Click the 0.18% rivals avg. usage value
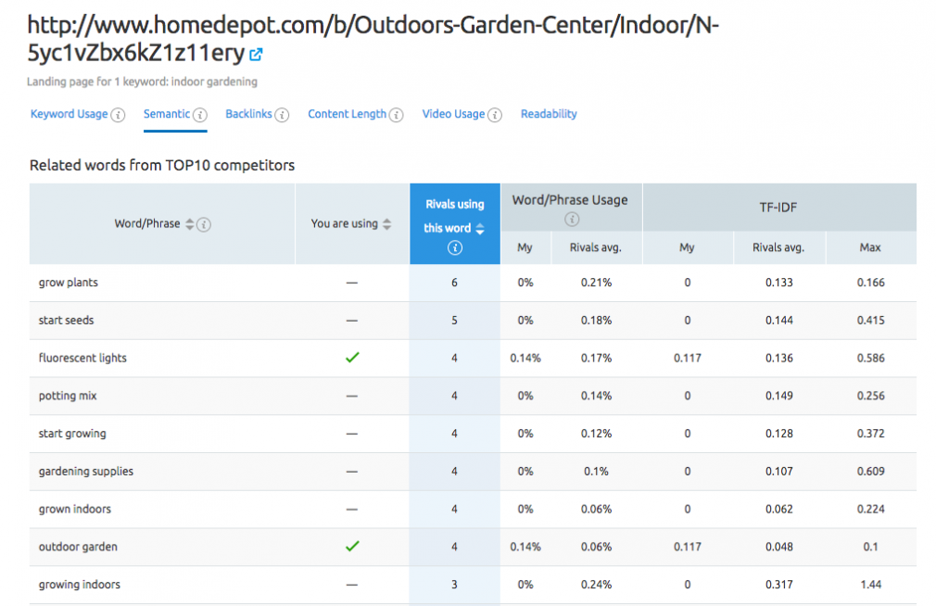936x606 pixels. 596,321
